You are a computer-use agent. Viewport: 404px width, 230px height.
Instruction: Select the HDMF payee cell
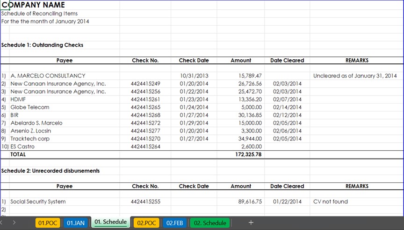(x=18, y=99)
